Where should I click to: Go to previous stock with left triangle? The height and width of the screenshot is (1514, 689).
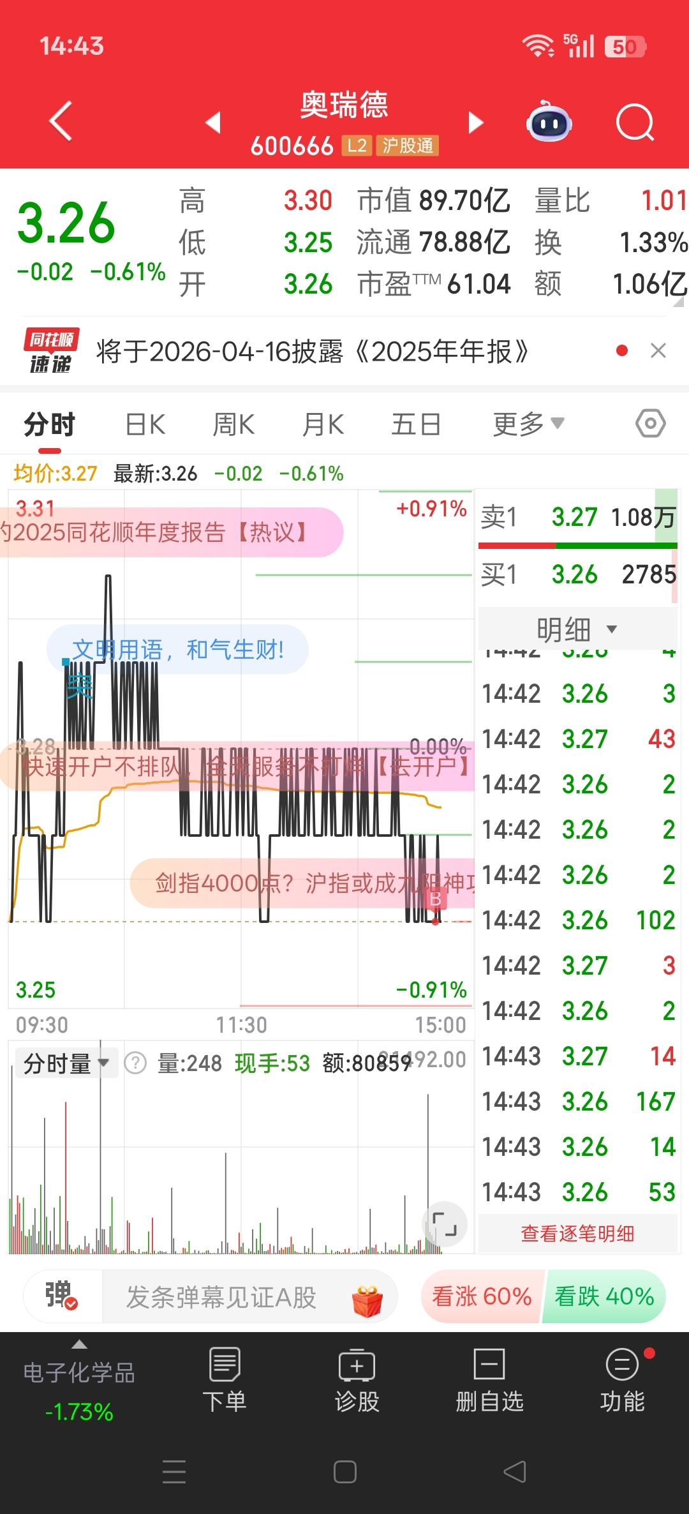pyautogui.click(x=213, y=122)
